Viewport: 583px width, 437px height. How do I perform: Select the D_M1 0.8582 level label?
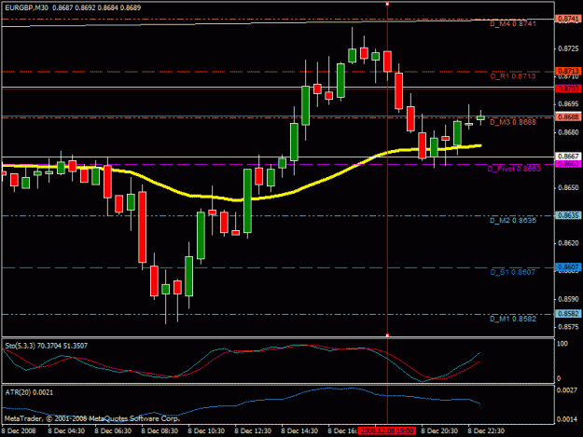(x=513, y=319)
